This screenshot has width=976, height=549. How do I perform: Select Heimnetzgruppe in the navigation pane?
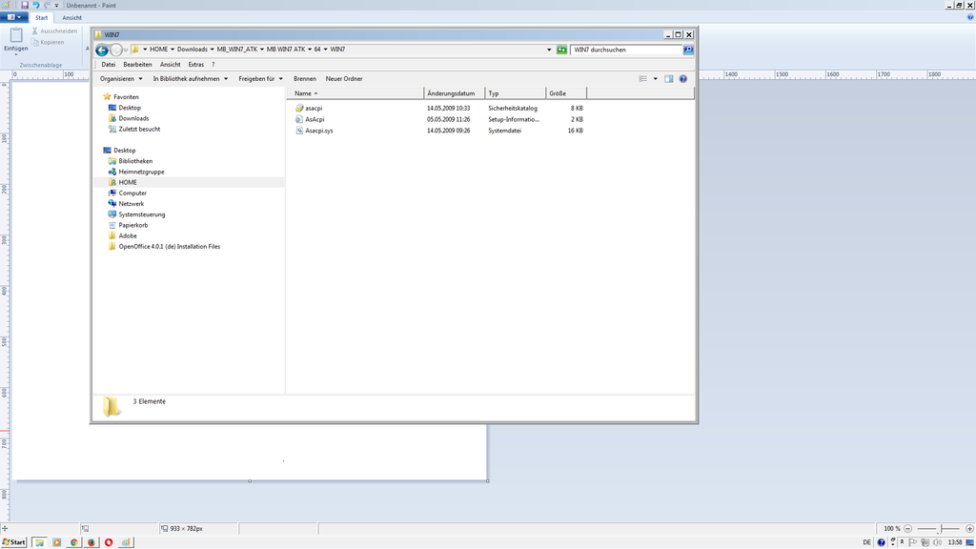tap(141, 172)
